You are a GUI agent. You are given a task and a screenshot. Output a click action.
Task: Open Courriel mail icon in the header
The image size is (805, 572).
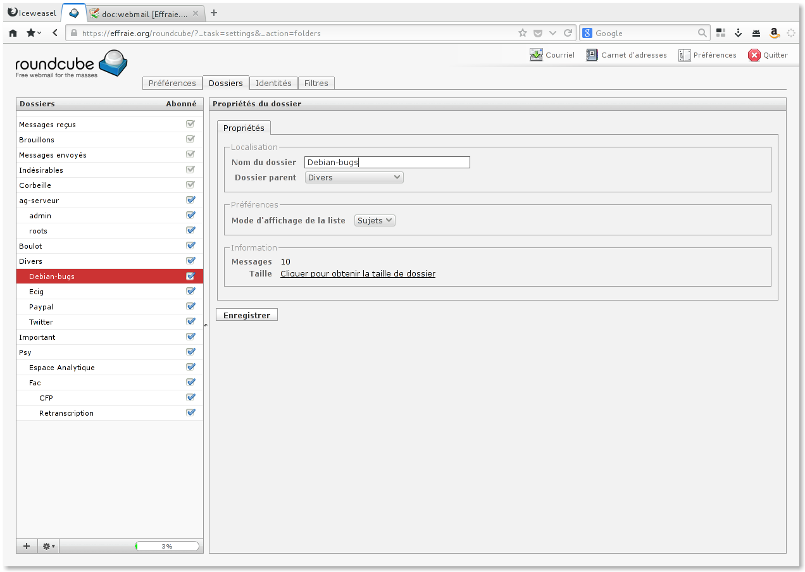click(x=536, y=55)
